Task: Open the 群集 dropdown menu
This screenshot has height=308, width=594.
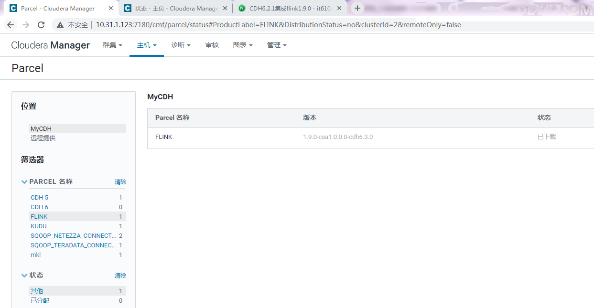Action: point(112,45)
